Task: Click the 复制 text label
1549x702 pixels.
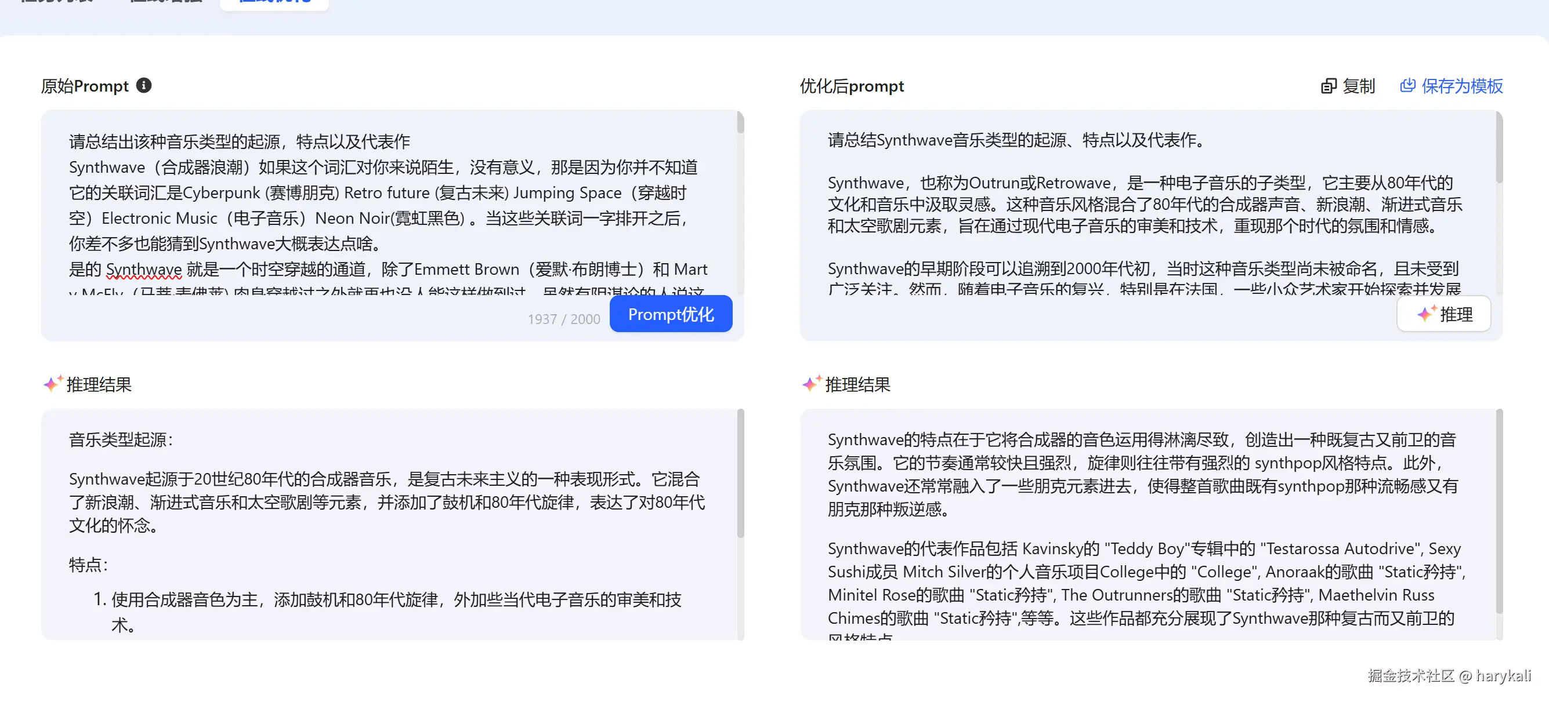Action: tap(1358, 86)
